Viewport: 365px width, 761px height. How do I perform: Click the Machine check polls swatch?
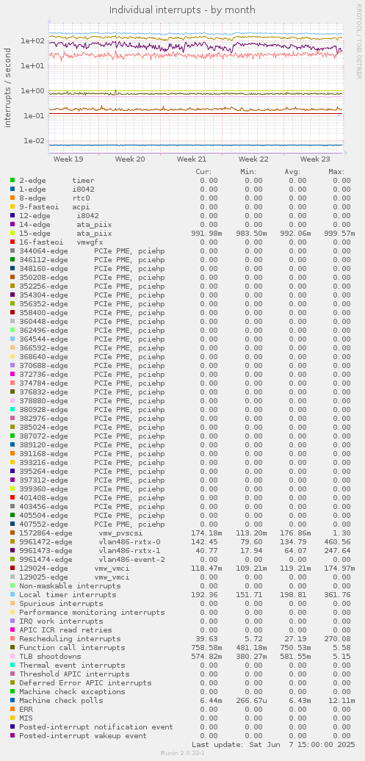coord(12,700)
